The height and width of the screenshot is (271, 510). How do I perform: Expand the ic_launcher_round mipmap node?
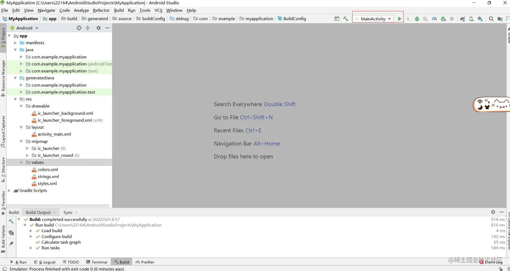click(27, 156)
